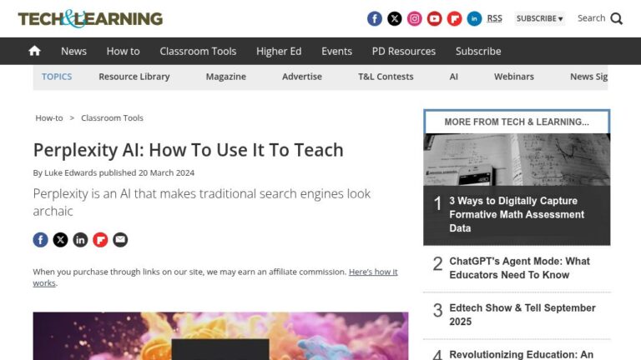Share the article on LinkedIn
The height and width of the screenshot is (360, 641).
(80, 240)
